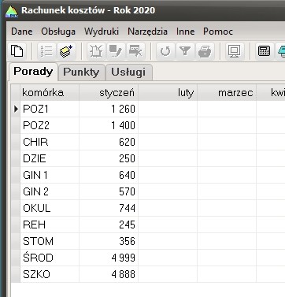Select the GIN 2 cell
Image resolution: width=285 pixels, height=297 pixels.
(x=50, y=191)
